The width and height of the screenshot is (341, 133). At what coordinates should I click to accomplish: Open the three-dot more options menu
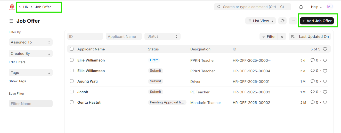(293, 21)
